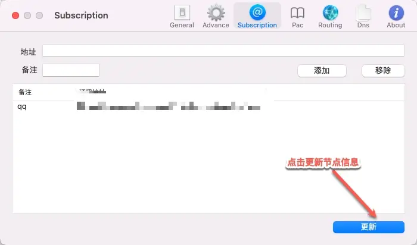Minimize the Subscription window
This screenshot has width=417, height=245.
27,15
